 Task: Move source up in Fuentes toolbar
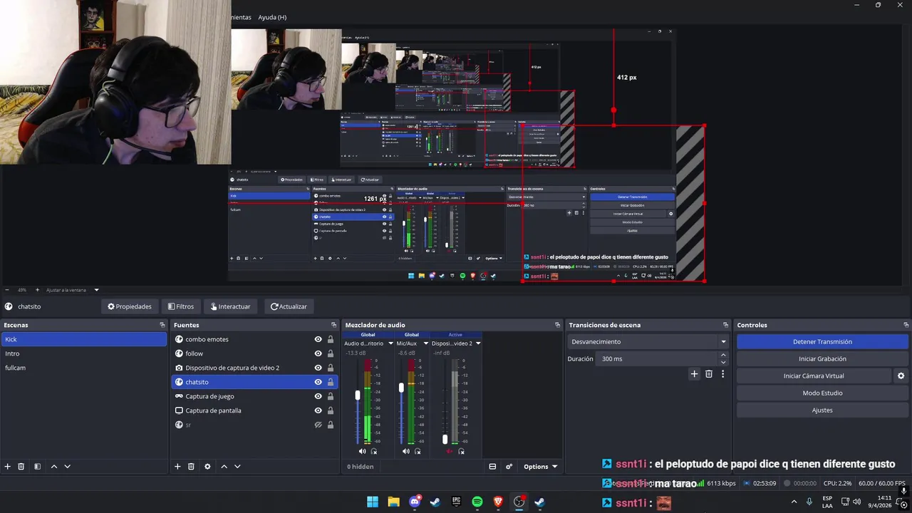[224, 467]
